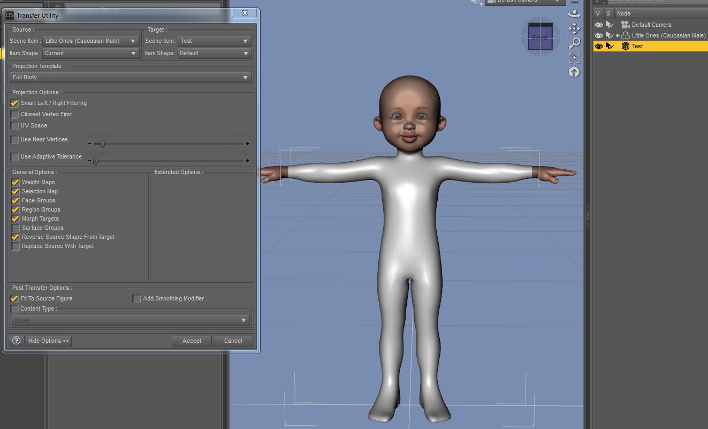Uncheck Reverse Source Shape From Target
Viewport: 708px width, 429px height.
tap(16, 237)
